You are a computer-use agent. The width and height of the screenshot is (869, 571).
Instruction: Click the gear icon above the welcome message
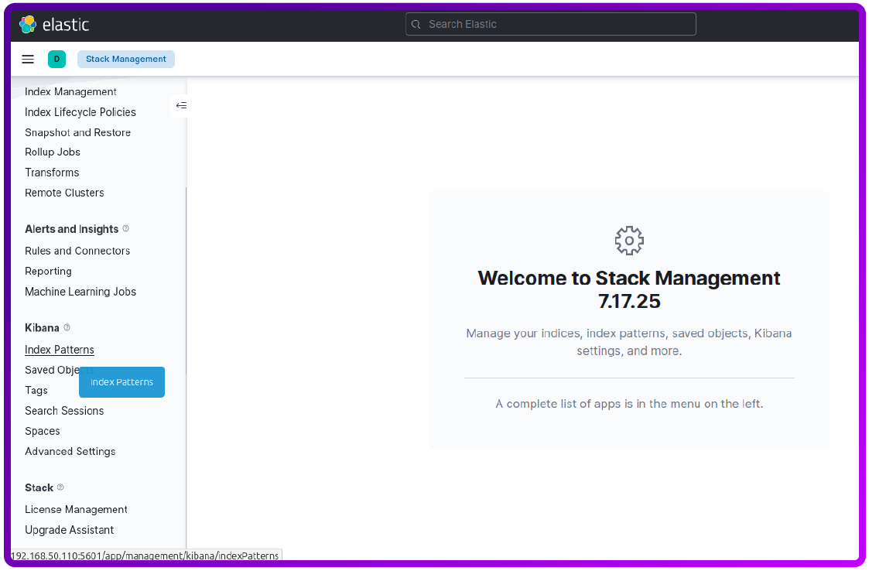pyautogui.click(x=628, y=240)
